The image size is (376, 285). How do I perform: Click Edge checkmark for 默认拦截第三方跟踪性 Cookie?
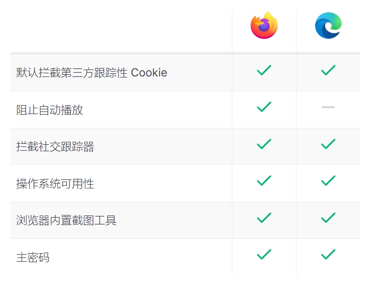[328, 70]
